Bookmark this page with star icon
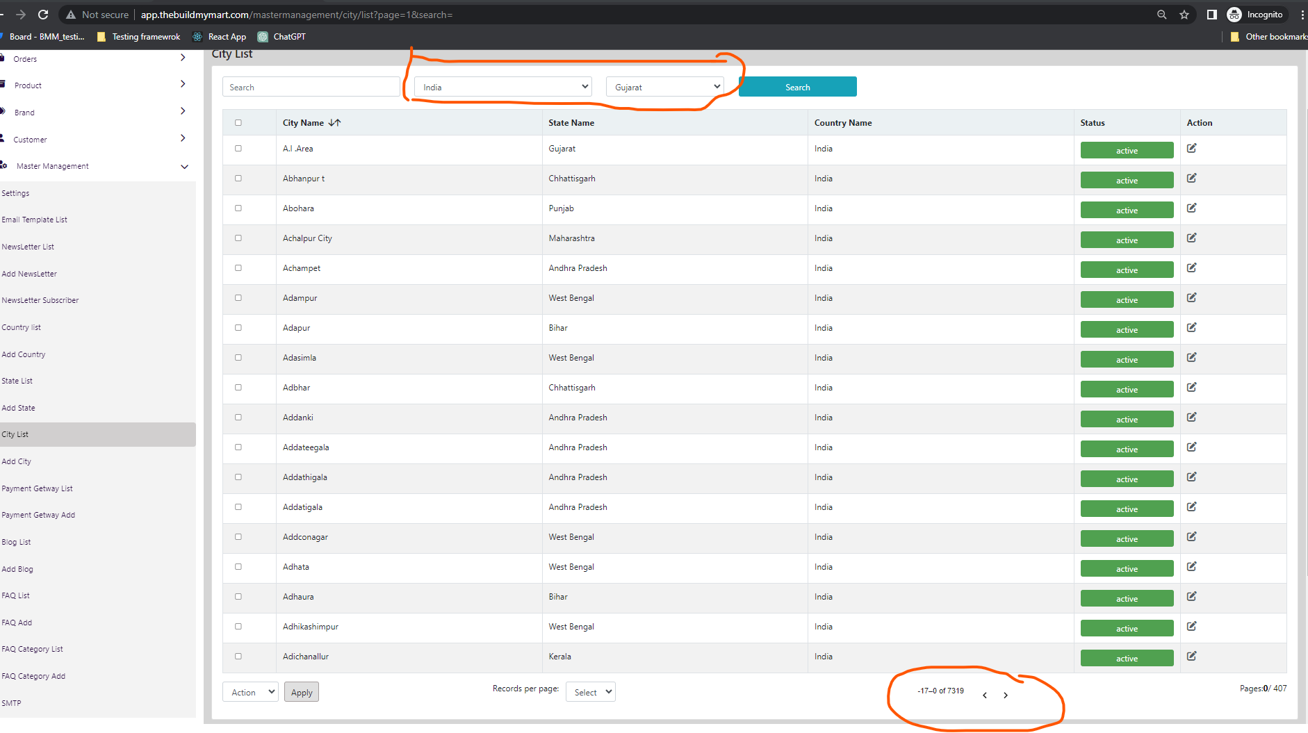 [1184, 15]
